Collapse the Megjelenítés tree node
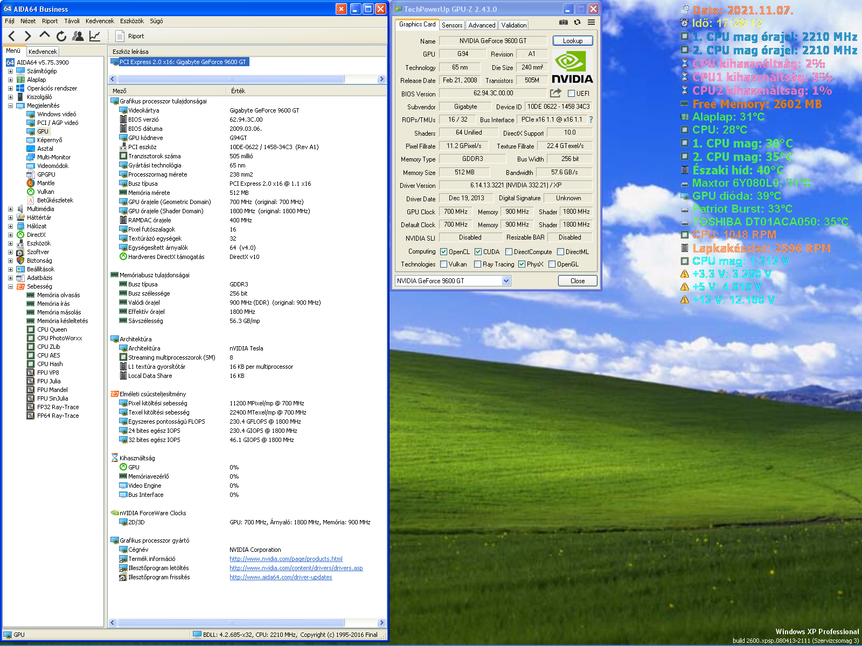This screenshot has width=862, height=646. 10,106
